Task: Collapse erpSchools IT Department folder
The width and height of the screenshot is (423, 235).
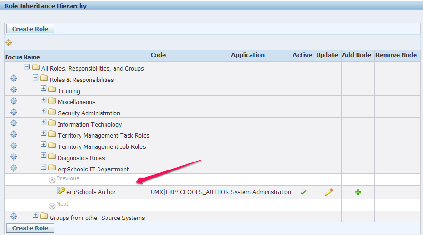Action: click(x=43, y=167)
